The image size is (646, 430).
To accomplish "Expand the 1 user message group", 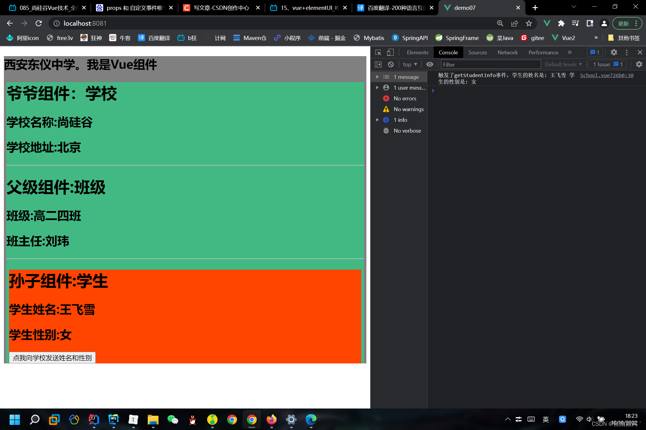I will (x=377, y=87).
